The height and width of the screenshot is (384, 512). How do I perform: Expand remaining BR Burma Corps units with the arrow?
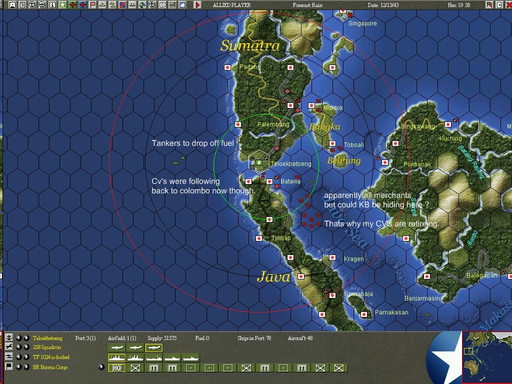click(101, 367)
